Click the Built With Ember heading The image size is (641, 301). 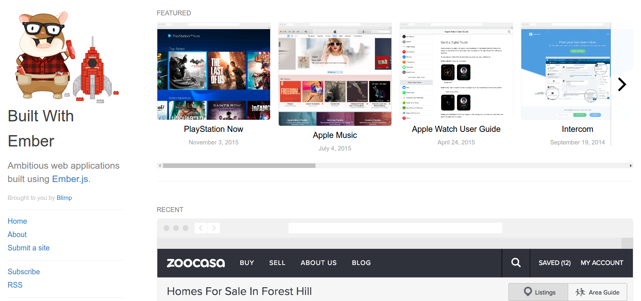point(41,129)
